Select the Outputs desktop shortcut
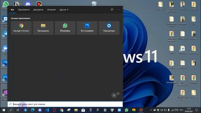 tap(182, 50)
